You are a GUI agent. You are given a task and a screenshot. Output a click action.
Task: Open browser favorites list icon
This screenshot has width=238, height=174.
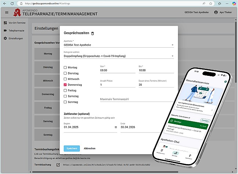pos(220,3)
